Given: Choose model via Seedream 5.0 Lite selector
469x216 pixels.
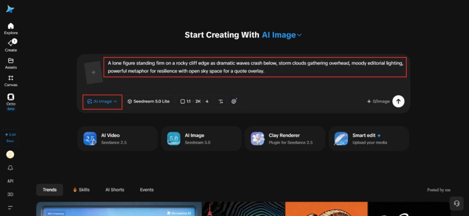Looking at the screenshot, I should 149,101.
